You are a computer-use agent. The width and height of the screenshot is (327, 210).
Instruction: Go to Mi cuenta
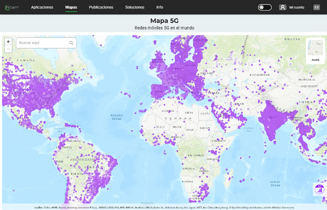pos(297,7)
